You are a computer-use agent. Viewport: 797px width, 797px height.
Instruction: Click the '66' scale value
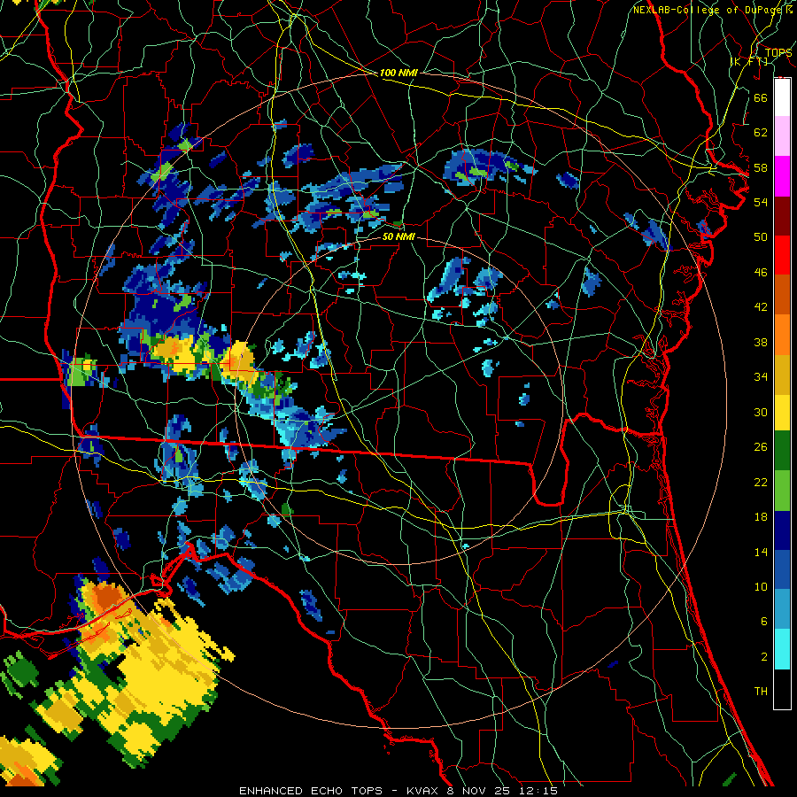pos(761,97)
